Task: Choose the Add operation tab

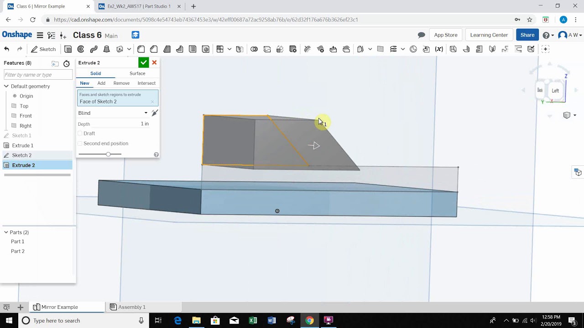Action: (101, 83)
